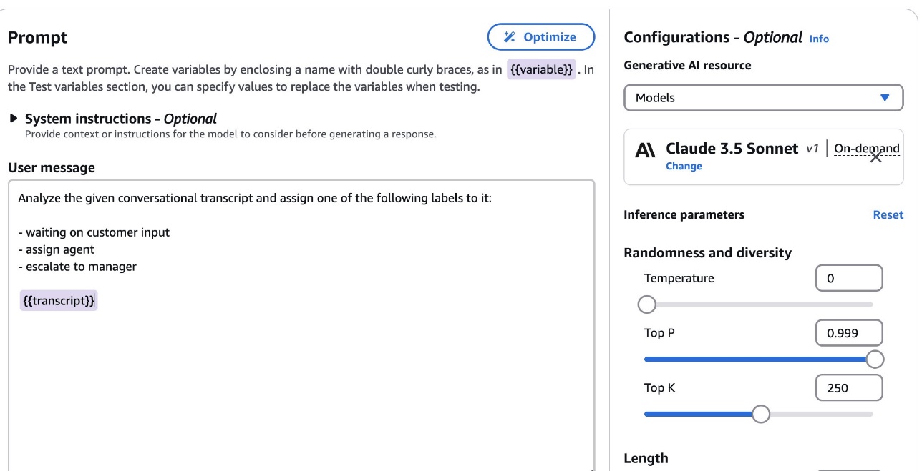Viewport: 922px width, 471px height.
Task: Click Change under Claude 3.5 Sonnet
Action: (684, 166)
